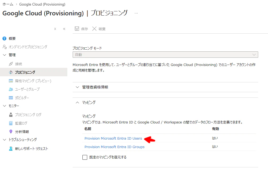
Task: Check 既定のマッピングを復元する checkbox
Action: click(85, 157)
